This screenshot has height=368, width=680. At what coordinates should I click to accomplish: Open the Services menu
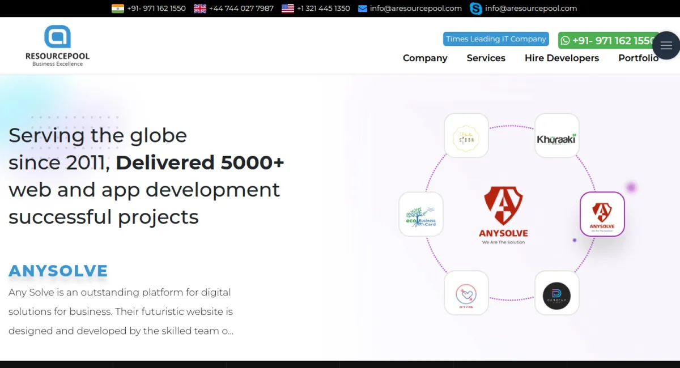[x=486, y=58]
